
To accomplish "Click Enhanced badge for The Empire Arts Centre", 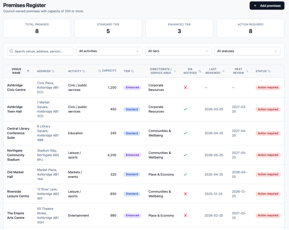I will (x=132, y=215).
